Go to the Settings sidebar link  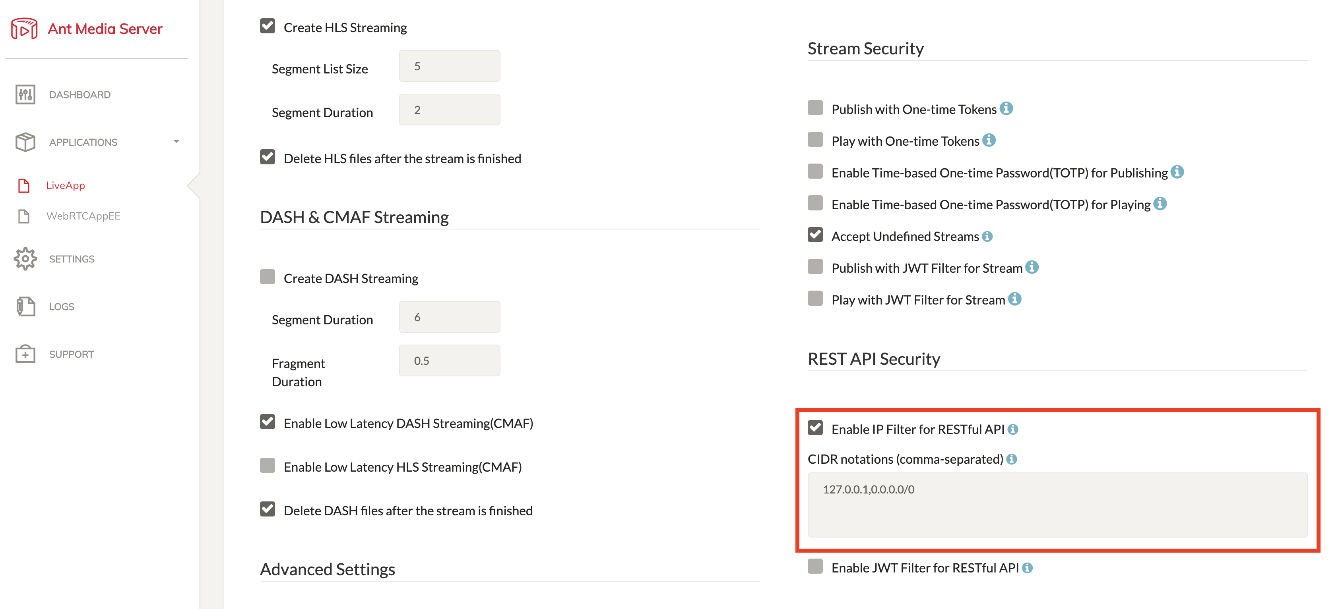point(72,259)
